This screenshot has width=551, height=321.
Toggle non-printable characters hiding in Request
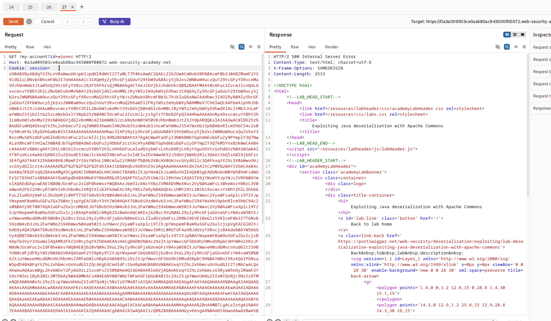click(x=232, y=47)
